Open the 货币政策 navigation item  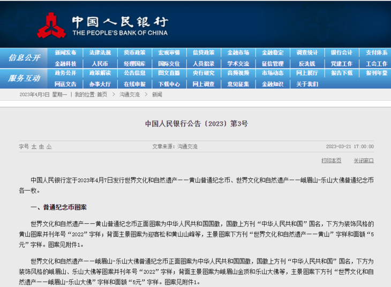click(134, 52)
